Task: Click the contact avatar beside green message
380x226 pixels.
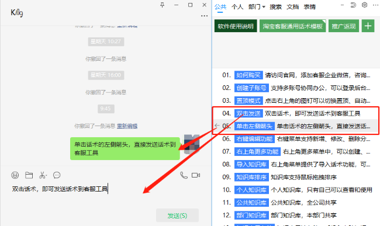Action: 192,144
